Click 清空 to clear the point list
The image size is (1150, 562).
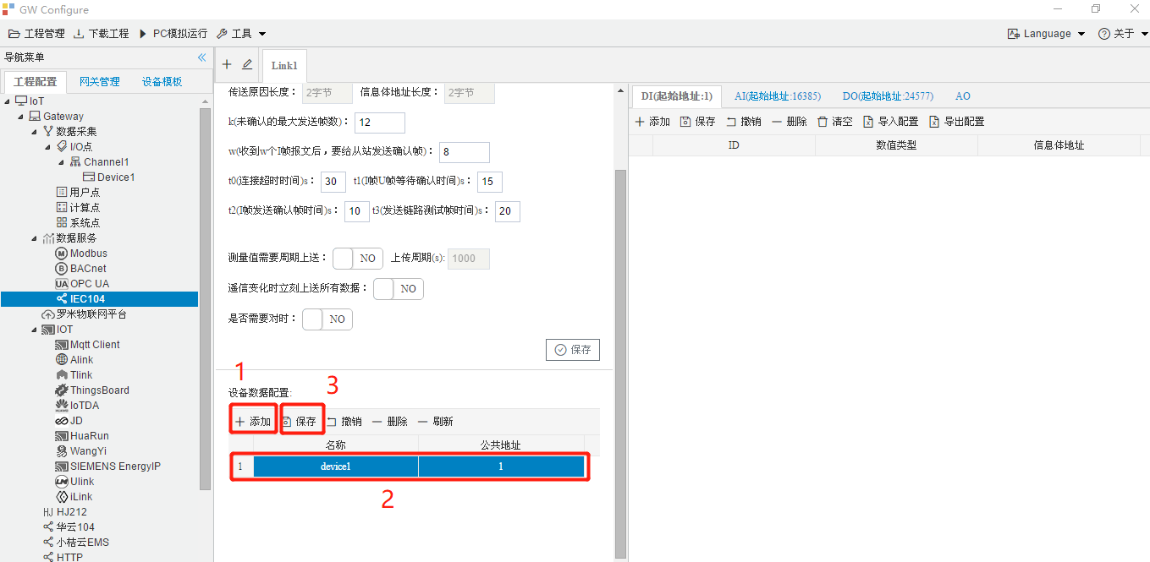(x=835, y=122)
